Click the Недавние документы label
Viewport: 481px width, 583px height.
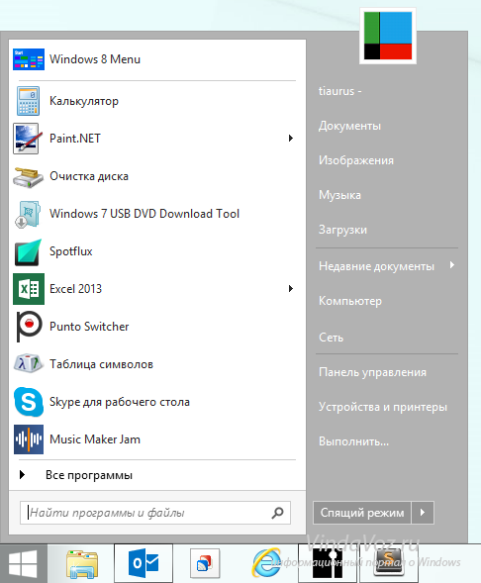(x=376, y=266)
